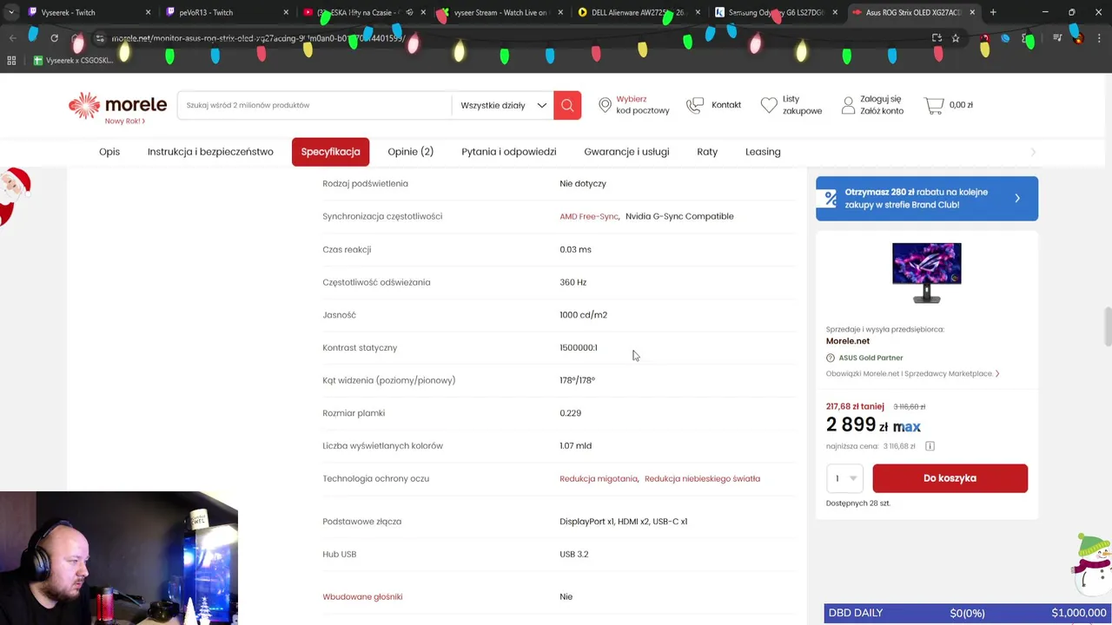Click the Kontakt phone icon
Viewport: 1112px width, 625px height.
pos(695,105)
